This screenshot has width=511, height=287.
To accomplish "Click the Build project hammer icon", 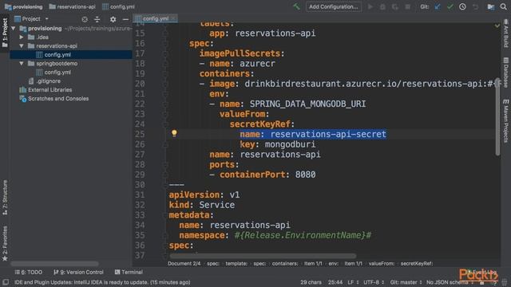I will (296, 6).
